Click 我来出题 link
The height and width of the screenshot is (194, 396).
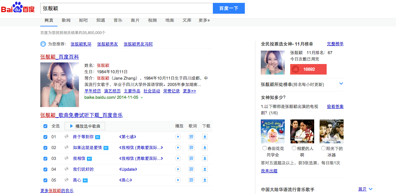269,171
